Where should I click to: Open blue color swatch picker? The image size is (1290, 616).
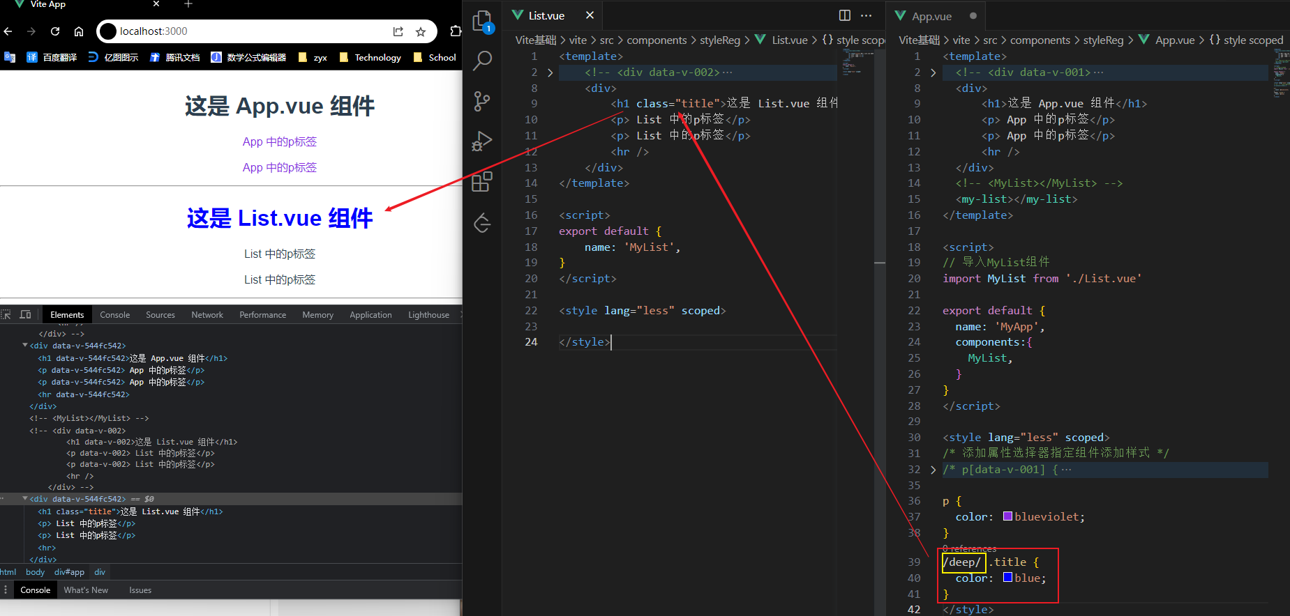pos(1007,577)
